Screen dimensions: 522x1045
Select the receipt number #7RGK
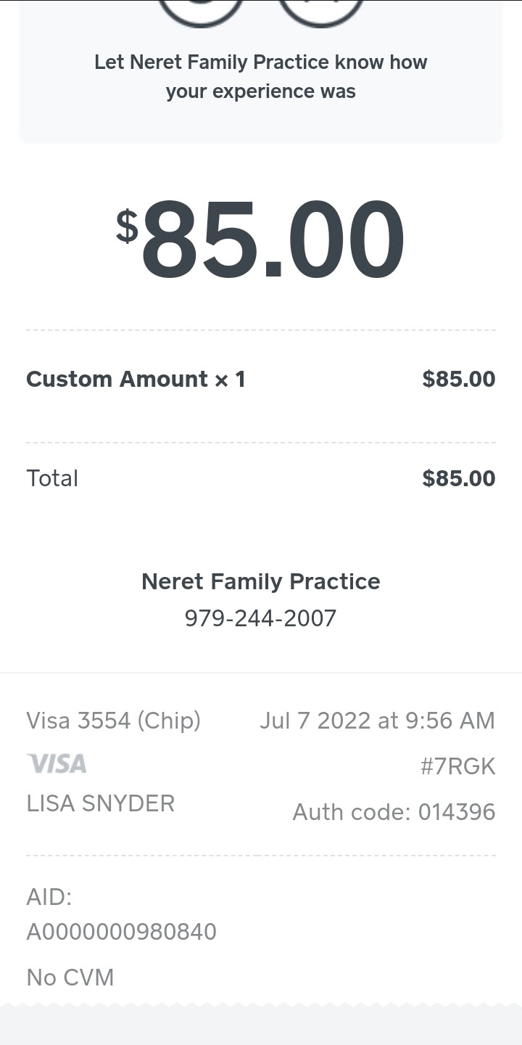(457, 766)
